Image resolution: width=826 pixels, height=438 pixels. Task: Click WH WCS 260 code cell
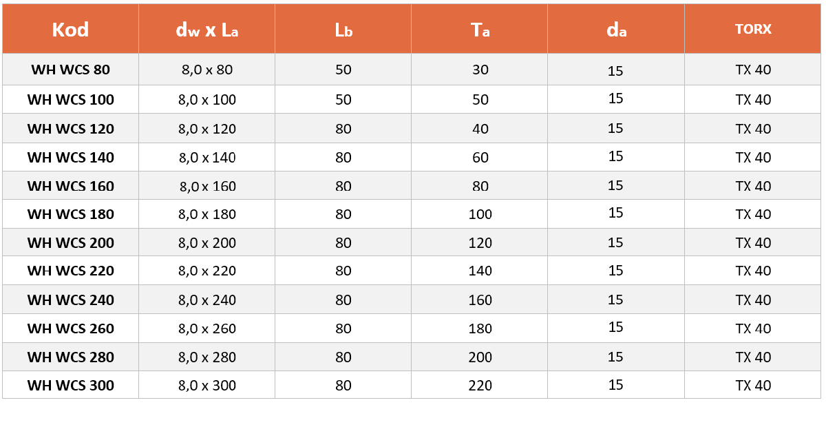pyautogui.click(x=70, y=328)
